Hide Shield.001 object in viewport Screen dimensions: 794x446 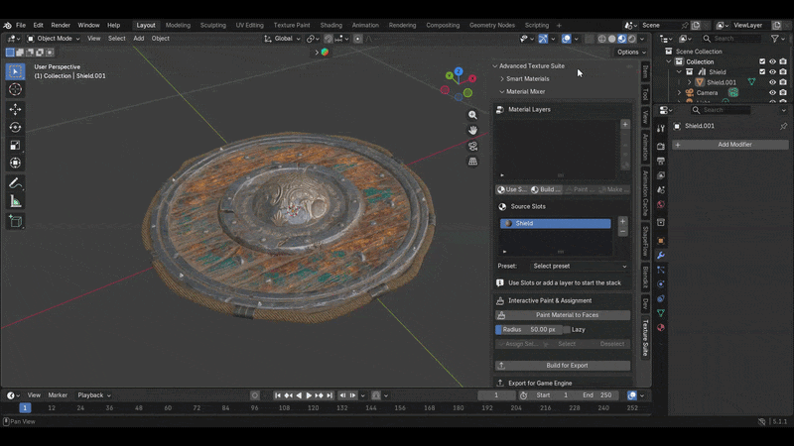pos(773,82)
